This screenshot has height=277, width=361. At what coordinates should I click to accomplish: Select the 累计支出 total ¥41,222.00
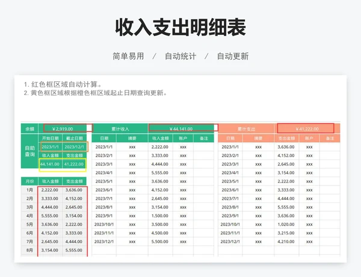[x=307, y=129]
